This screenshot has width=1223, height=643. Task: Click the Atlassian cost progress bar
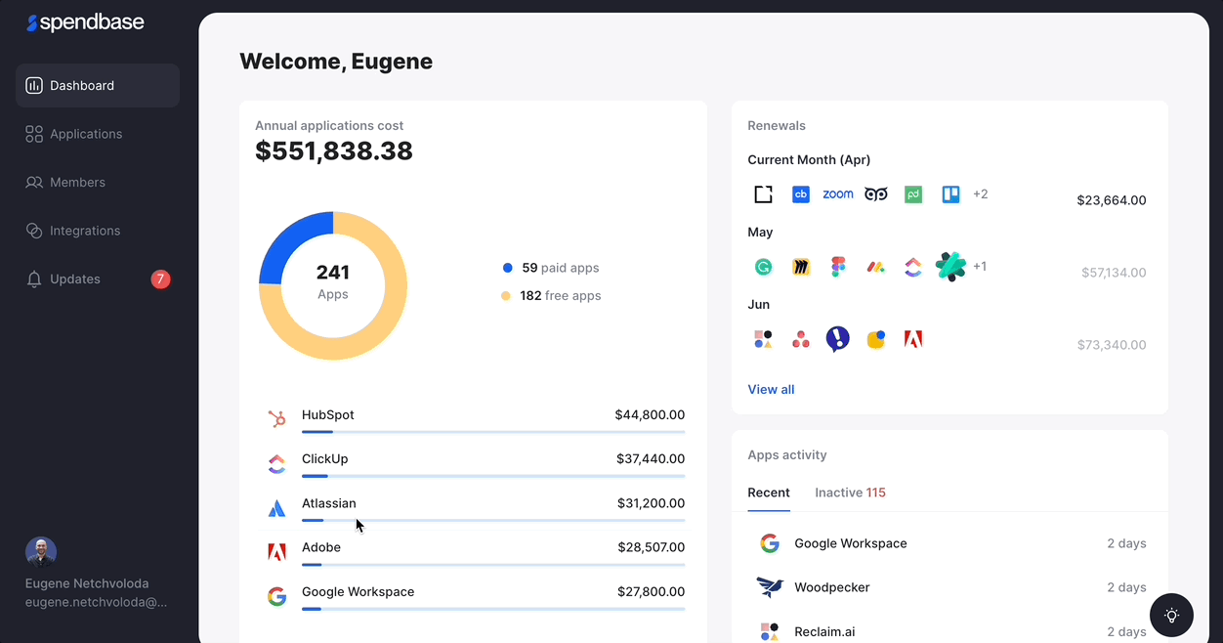point(493,520)
